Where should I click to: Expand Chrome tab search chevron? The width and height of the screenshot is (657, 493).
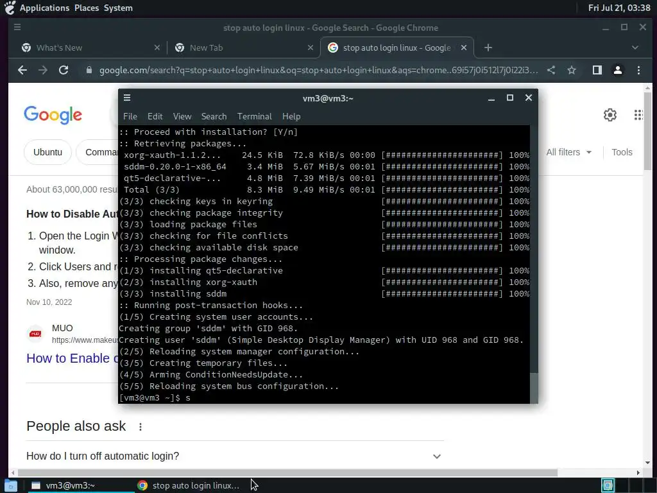click(x=635, y=48)
